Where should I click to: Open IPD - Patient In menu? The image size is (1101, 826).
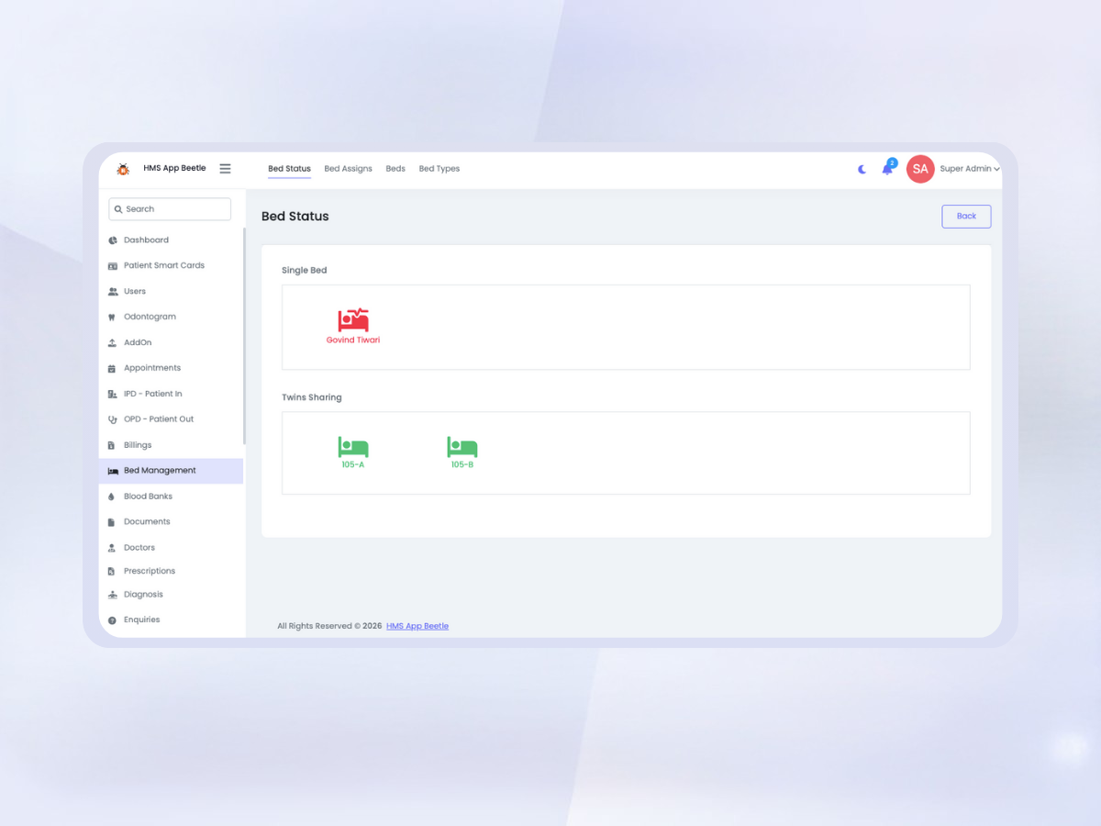pos(152,394)
